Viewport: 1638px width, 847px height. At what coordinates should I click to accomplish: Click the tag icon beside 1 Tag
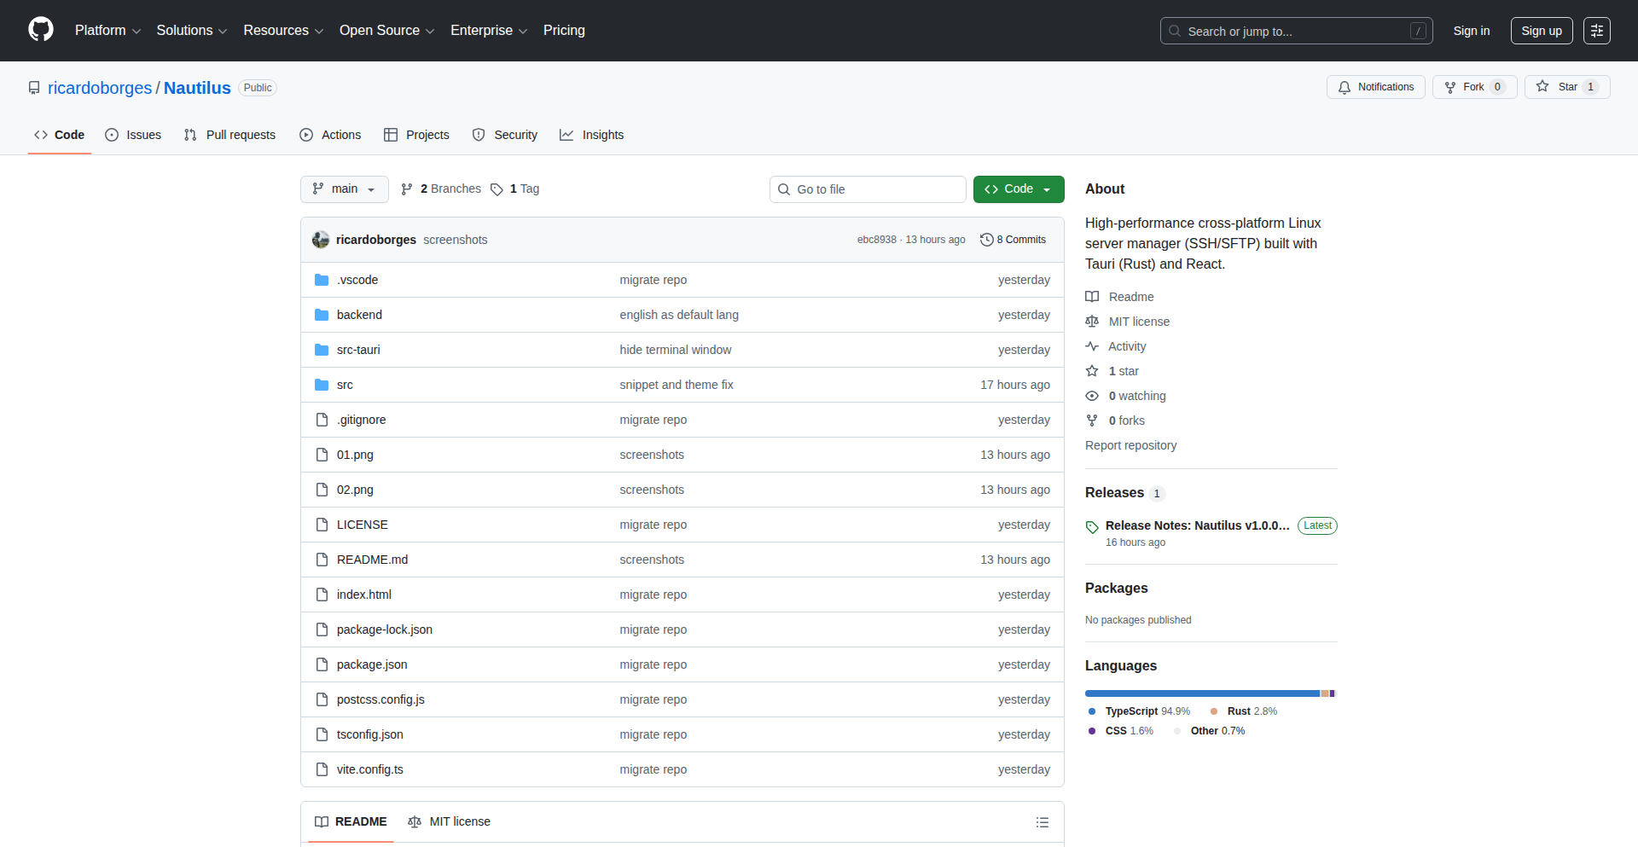[497, 189]
